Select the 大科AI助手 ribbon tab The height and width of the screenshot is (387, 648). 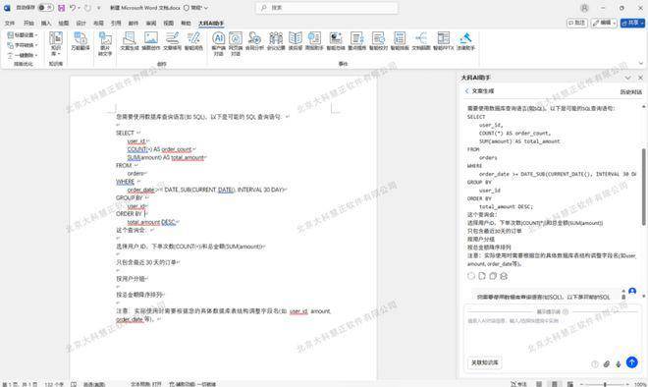[x=211, y=24]
